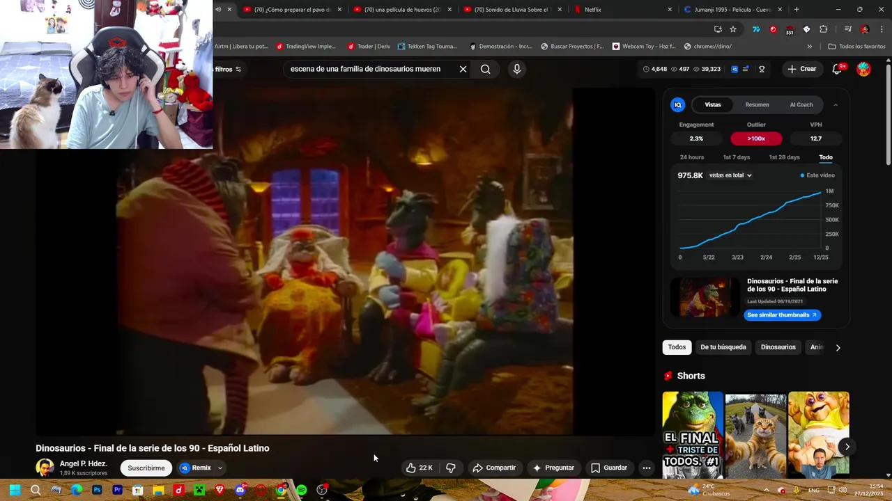
Task: Click the Suscribirme button
Action: coord(146,468)
